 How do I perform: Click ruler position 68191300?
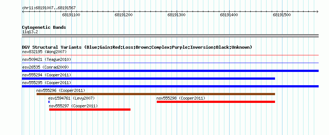tap(177, 15)
